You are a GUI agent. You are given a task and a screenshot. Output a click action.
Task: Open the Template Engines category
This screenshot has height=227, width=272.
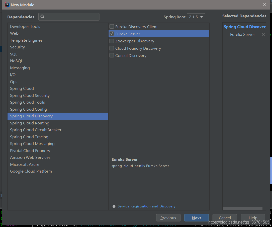tap(58, 40)
